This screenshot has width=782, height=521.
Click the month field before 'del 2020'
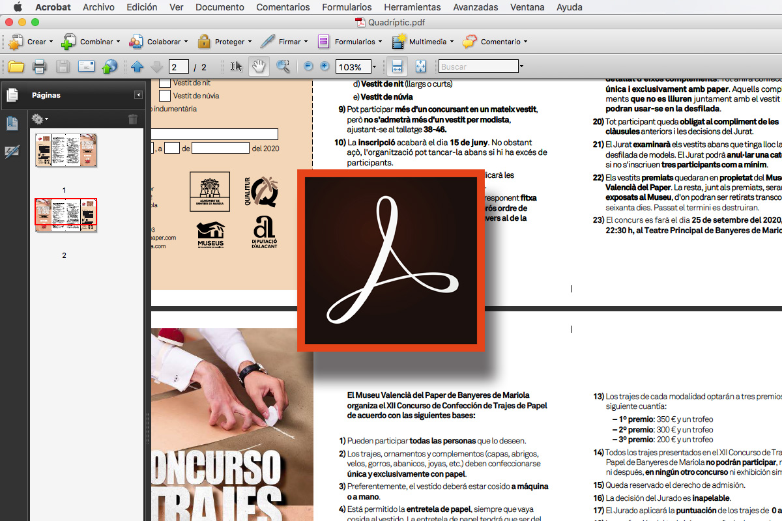220,148
